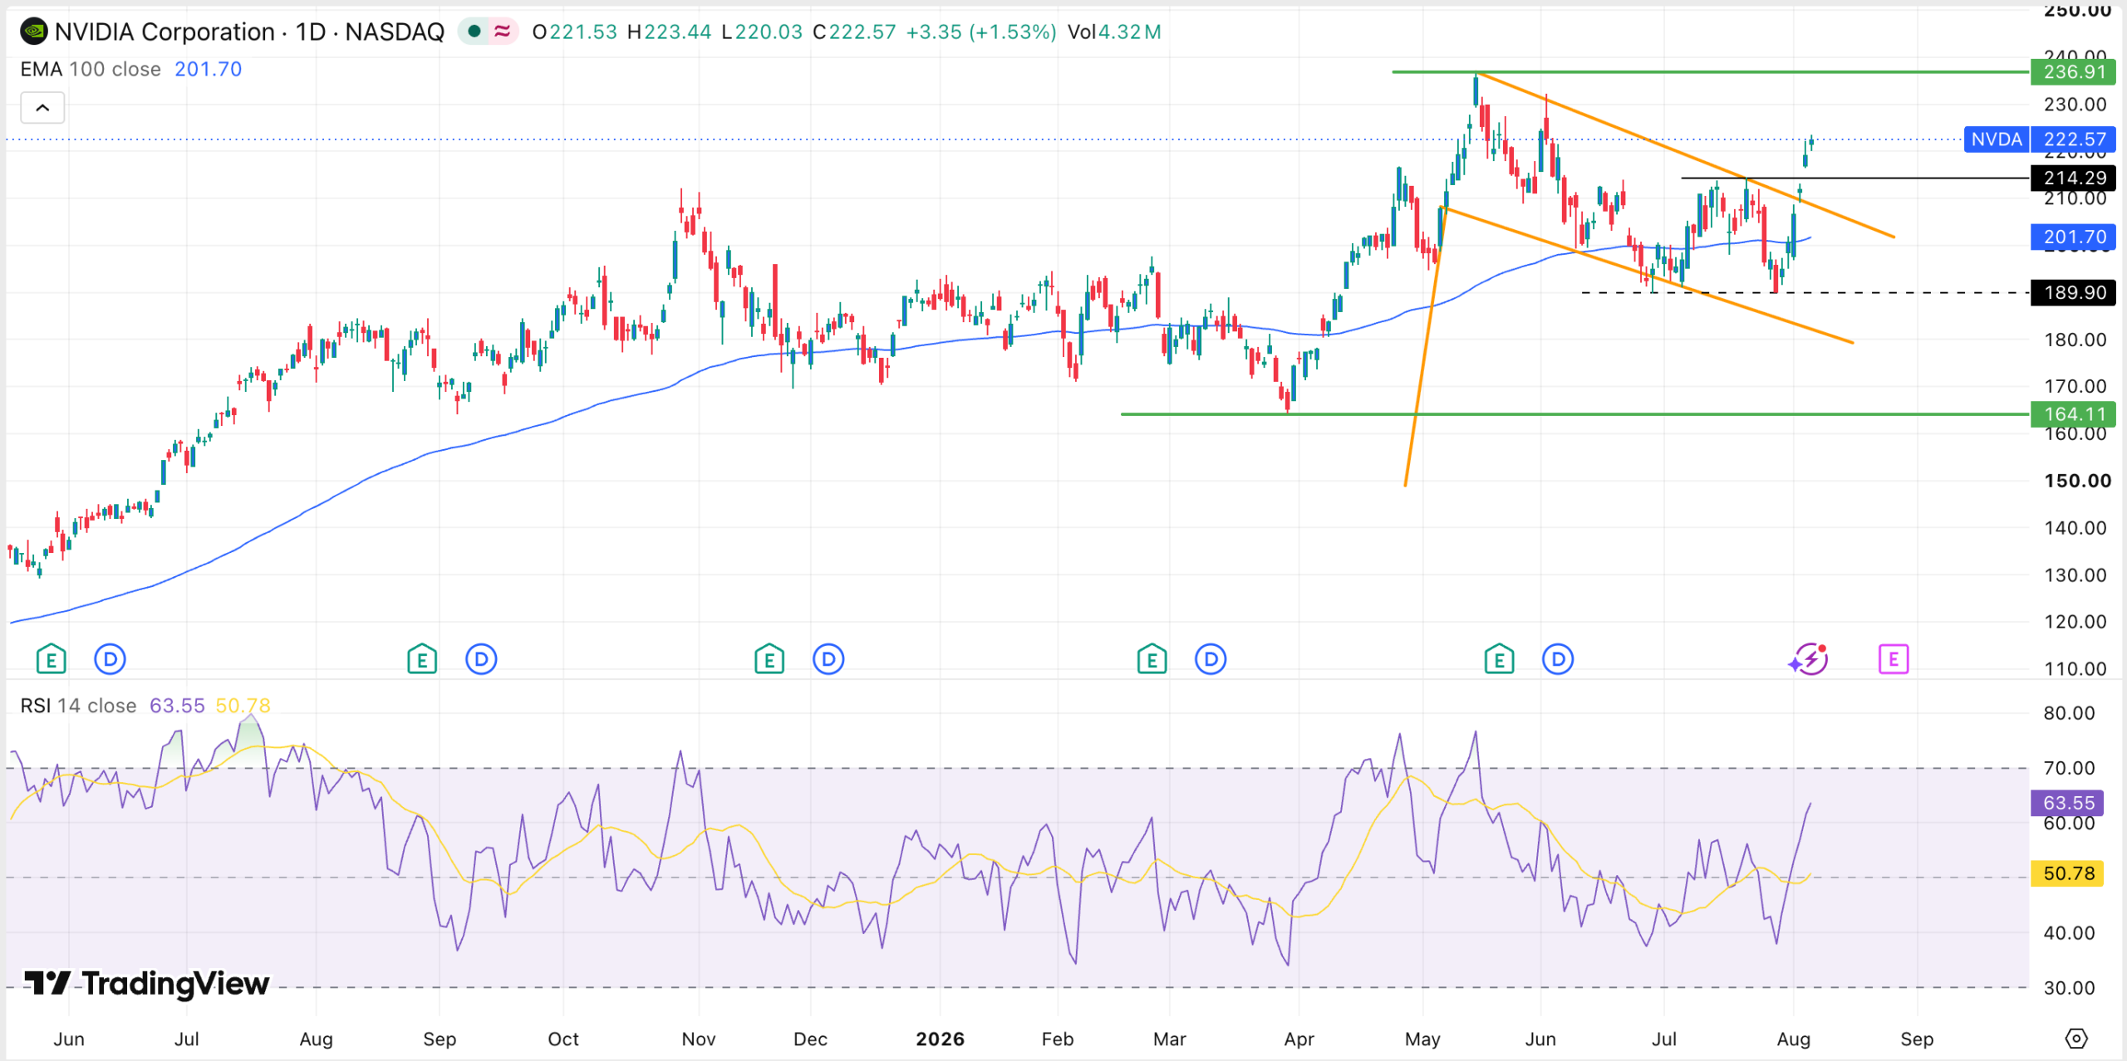Viewport: 2127px width, 1061px height.
Task: Open the earnings E marker just before June 2025
Action: click(51, 659)
